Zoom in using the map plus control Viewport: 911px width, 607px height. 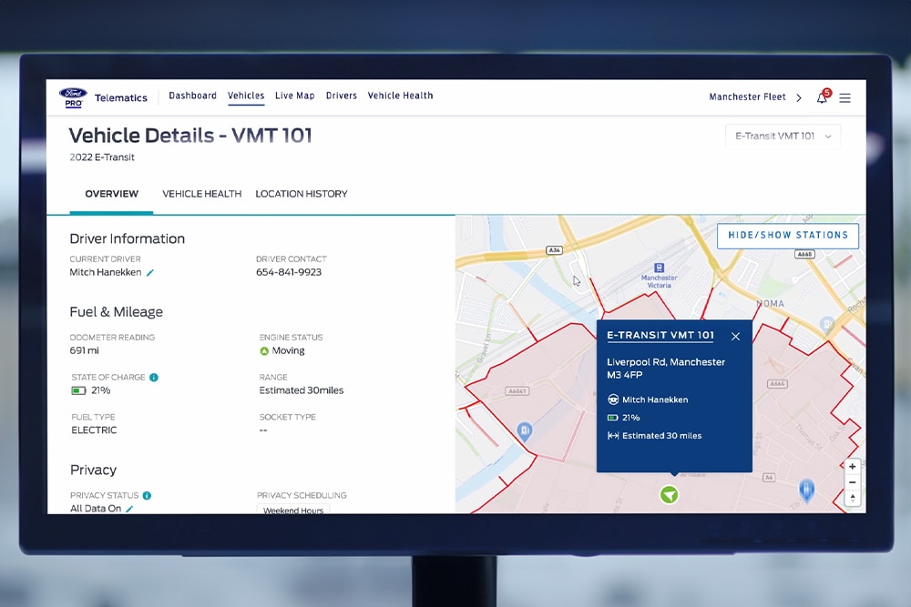coord(853,466)
